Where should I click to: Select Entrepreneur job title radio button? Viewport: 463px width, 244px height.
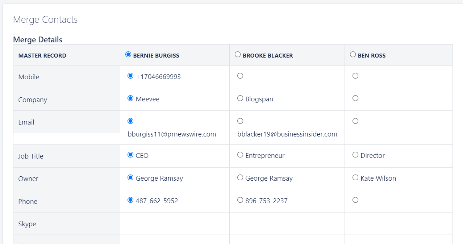(240, 155)
